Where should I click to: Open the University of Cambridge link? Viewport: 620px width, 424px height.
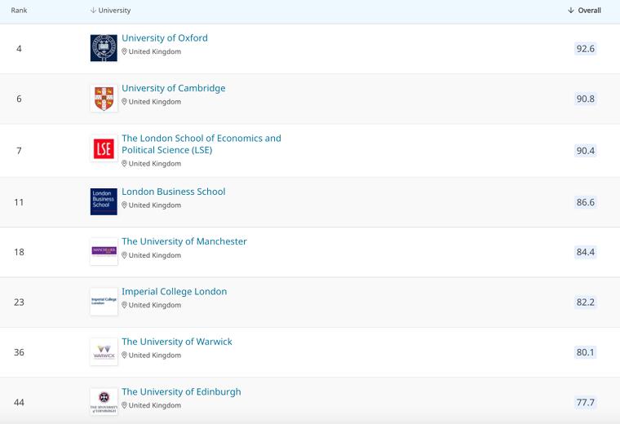coord(174,88)
